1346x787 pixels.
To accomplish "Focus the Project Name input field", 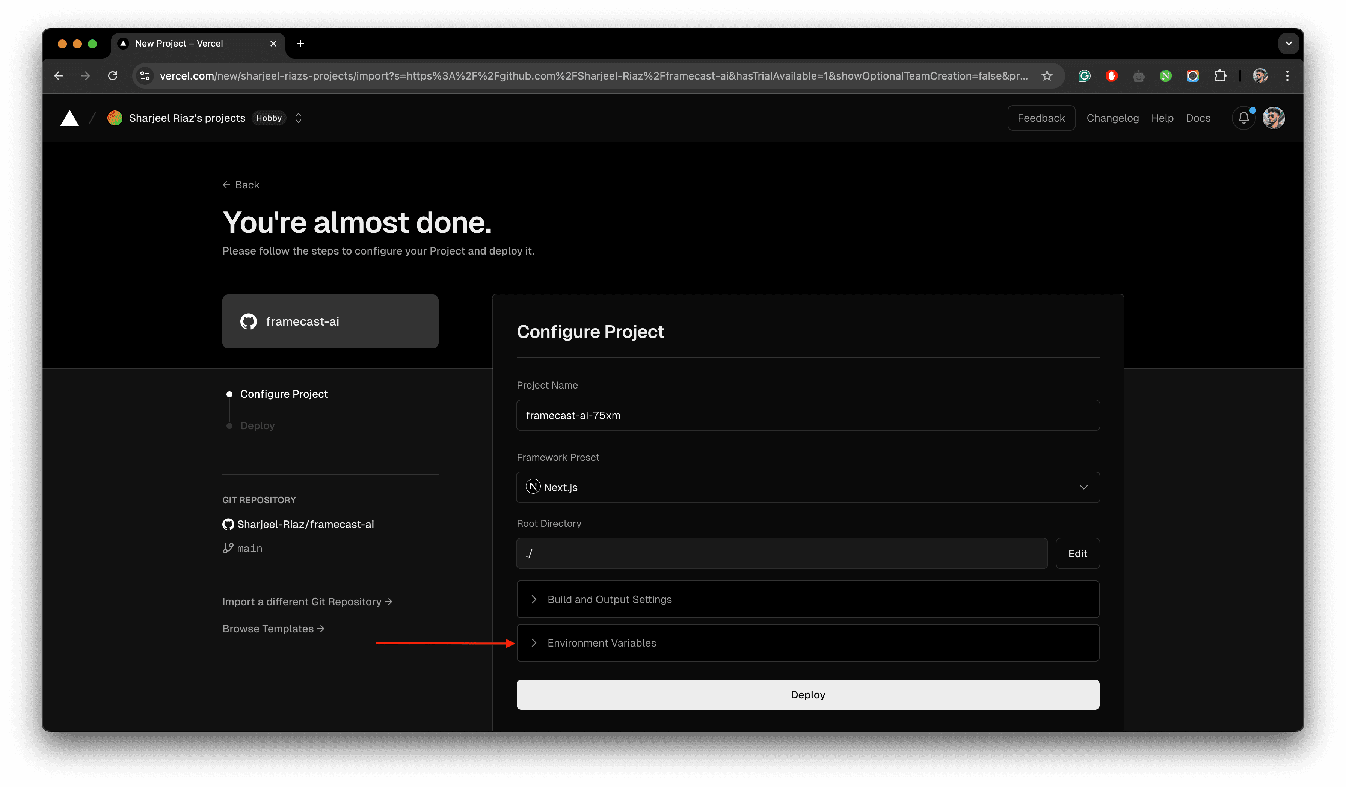I will click(x=807, y=415).
